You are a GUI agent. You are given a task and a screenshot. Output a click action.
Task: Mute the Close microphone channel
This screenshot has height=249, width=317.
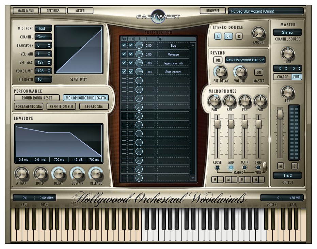[215, 180]
